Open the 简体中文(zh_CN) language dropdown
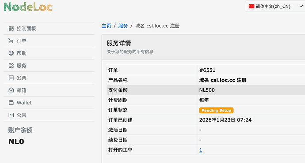The height and width of the screenshot is (163, 305). click(x=275, y=6)
